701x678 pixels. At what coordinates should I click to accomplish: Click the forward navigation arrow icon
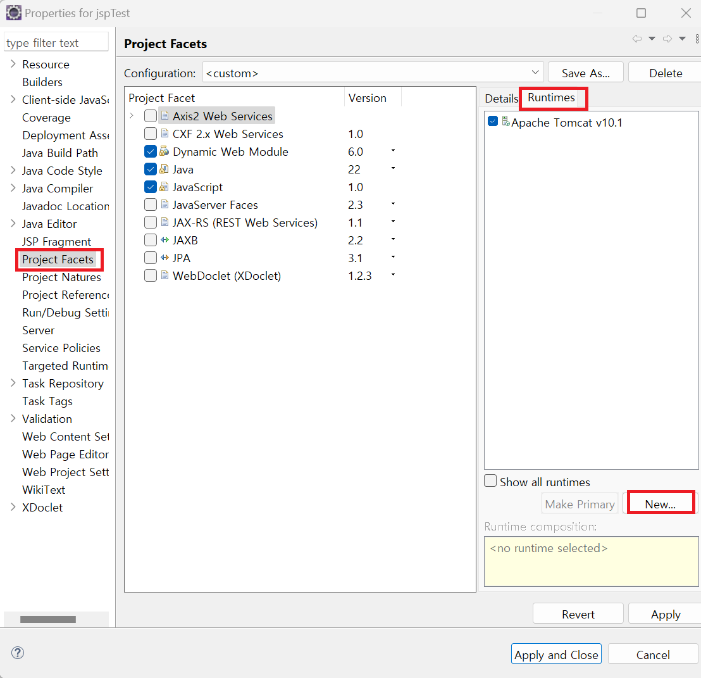[667, 39]
